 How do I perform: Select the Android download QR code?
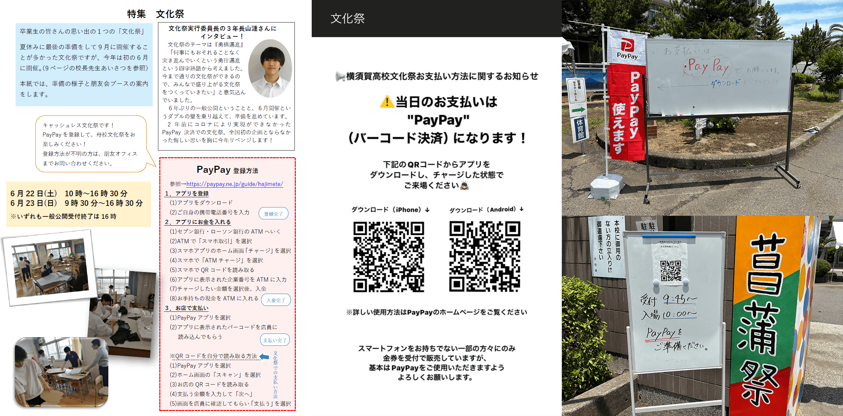click(x=485, y=256)
